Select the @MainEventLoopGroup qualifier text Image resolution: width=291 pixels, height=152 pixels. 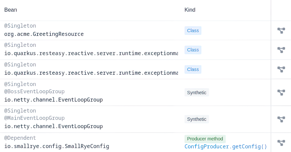[x=34, y=118]
